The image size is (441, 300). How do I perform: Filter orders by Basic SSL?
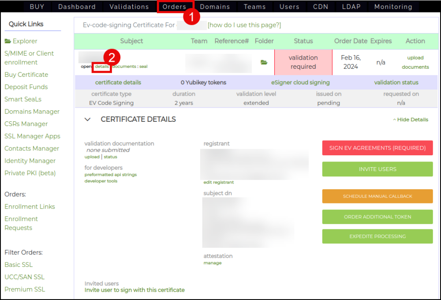[x=19, y=265]
